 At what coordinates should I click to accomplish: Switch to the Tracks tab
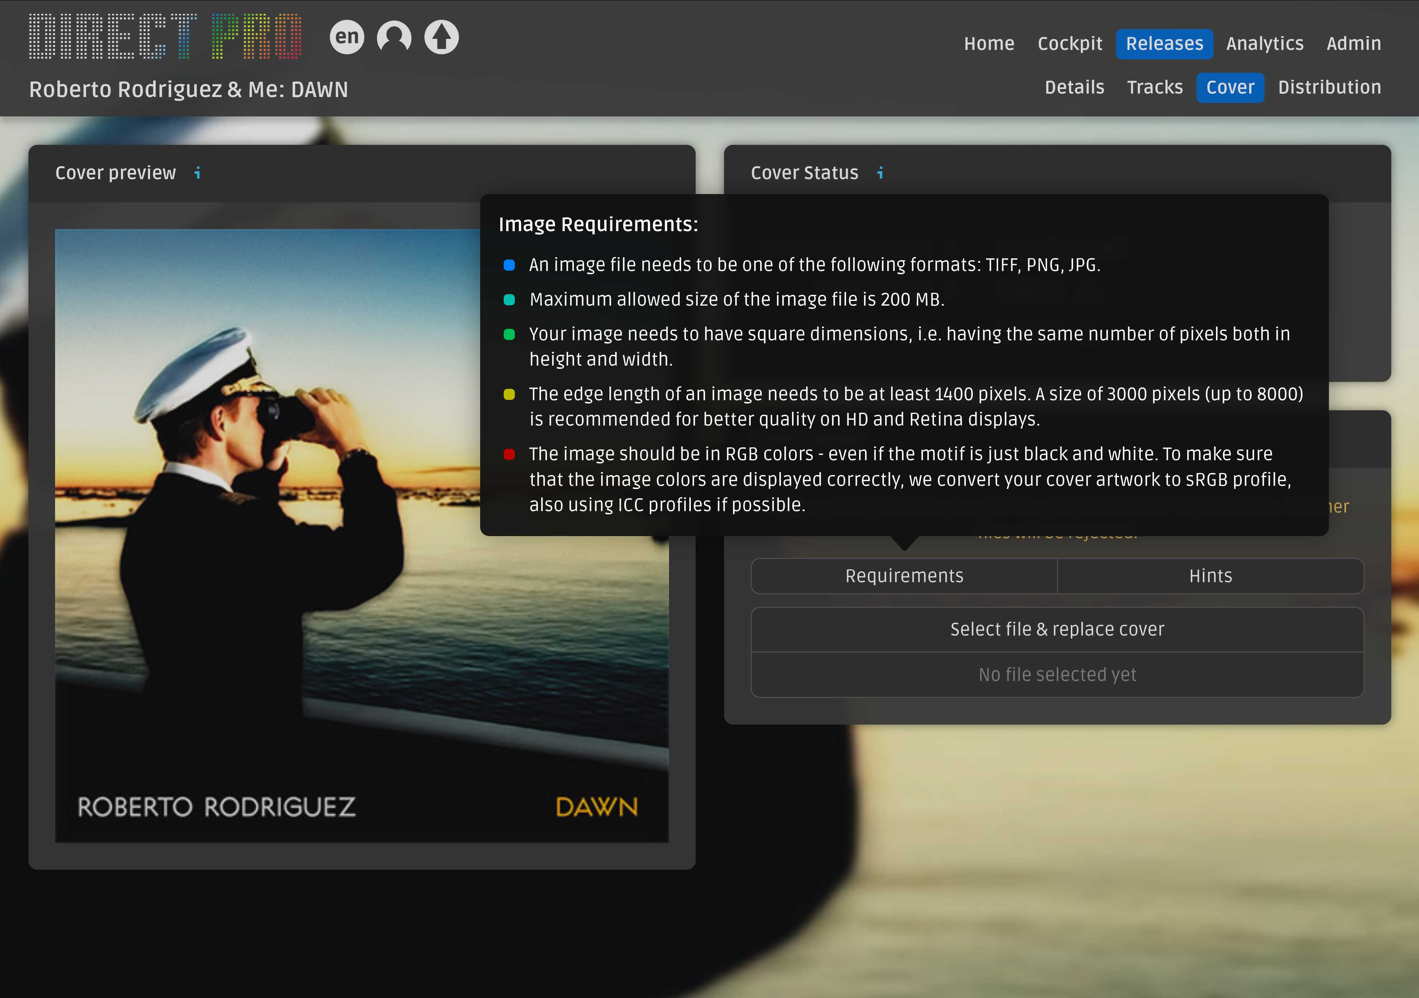coord(1154,87)
